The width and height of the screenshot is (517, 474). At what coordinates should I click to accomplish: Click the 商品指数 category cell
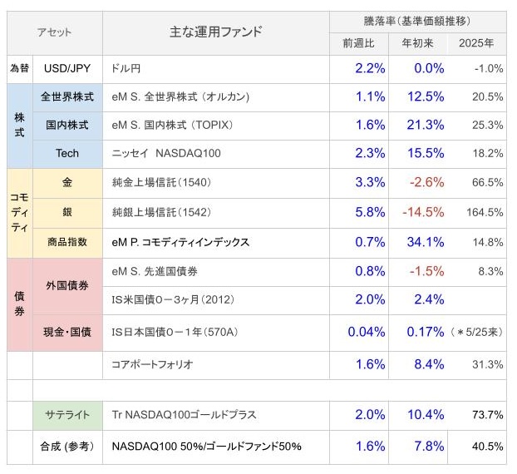[67, 243]
